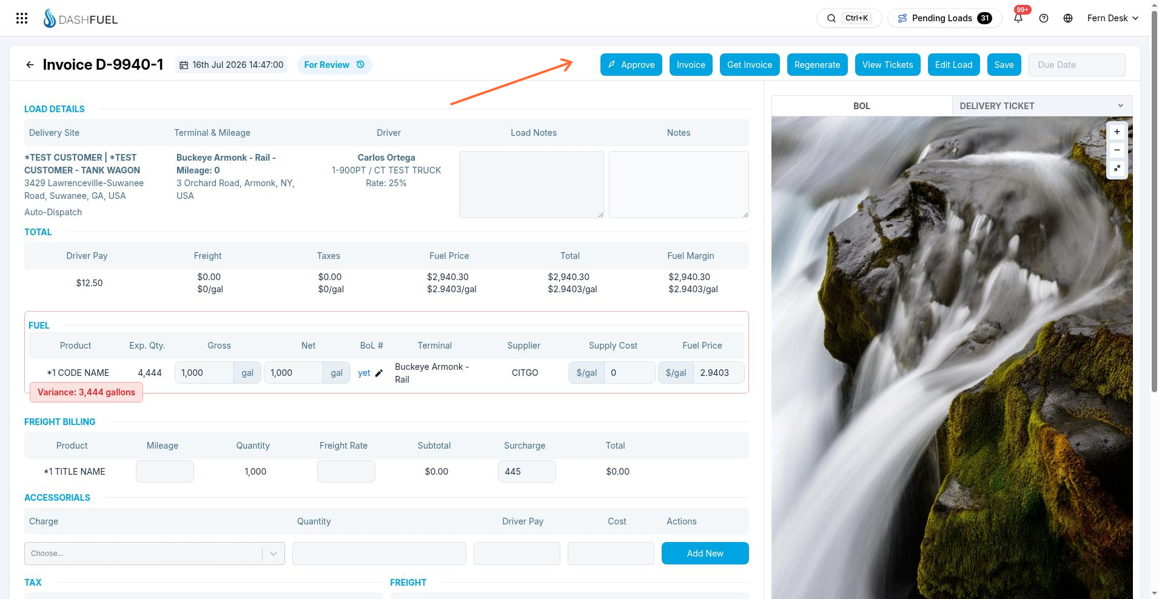Click the Exp. Qty. 4,444 value
This screenshot has width=1159, height=599.
(150, 373)
